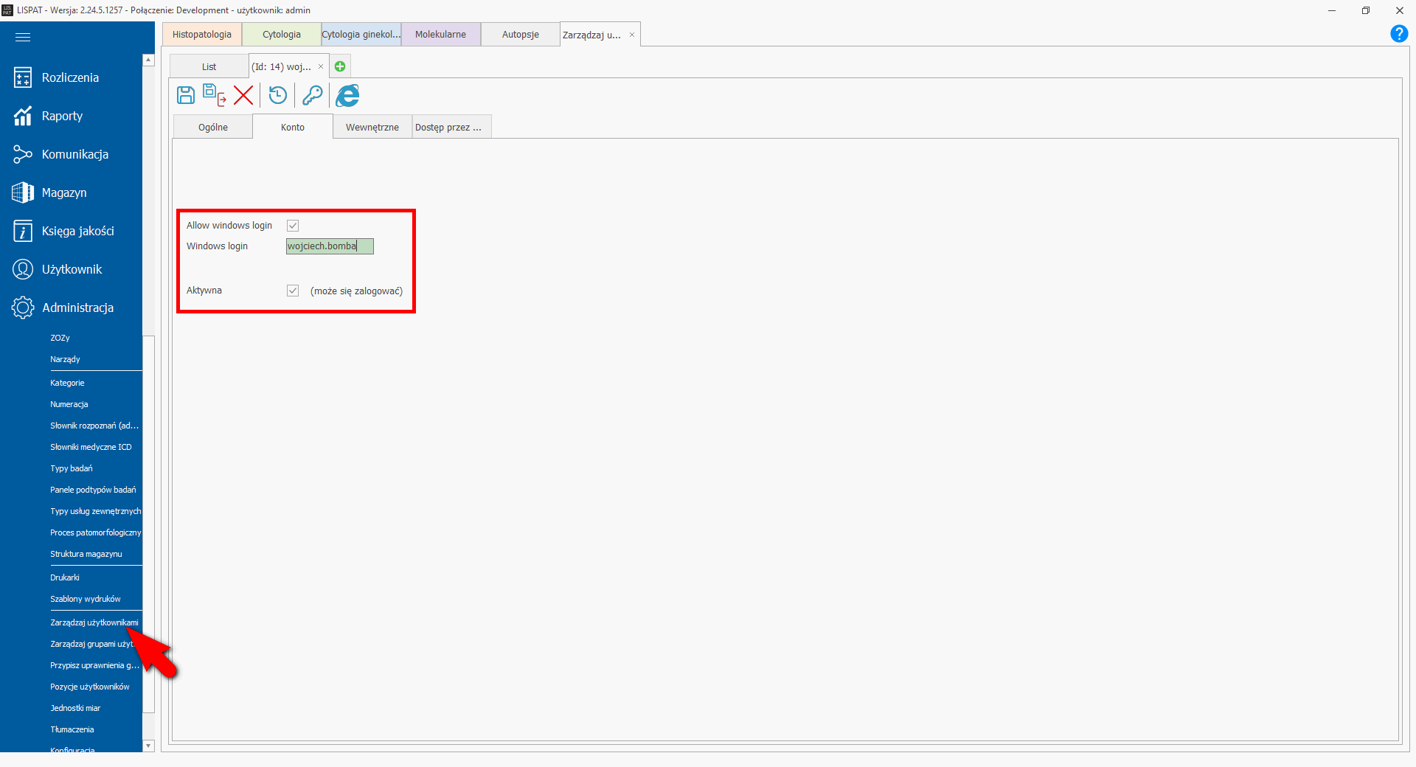The height and width of the screenshot is (767, 1416).
Task: Open the blue help question mark
Action: [x=1398, y=34]
